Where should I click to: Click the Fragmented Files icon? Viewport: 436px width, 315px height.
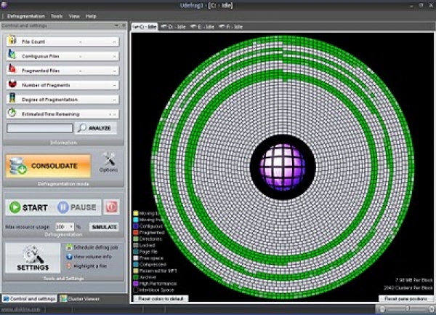12,70
